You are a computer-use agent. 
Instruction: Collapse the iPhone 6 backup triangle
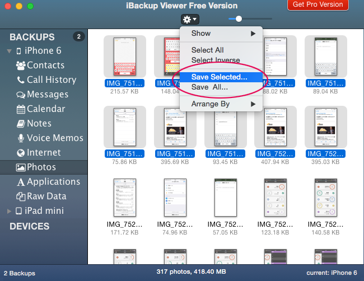pos(10,51)
